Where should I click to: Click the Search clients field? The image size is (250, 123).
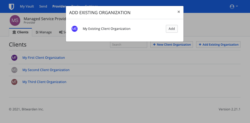(129, 45)
